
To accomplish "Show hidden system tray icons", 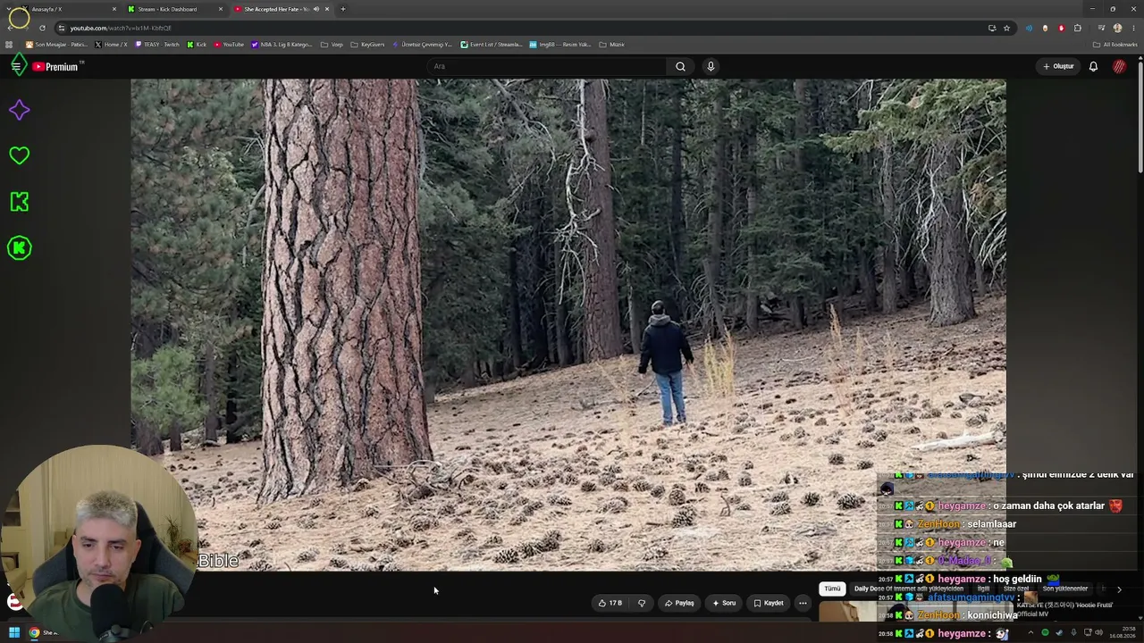I will click(1030, 633).
